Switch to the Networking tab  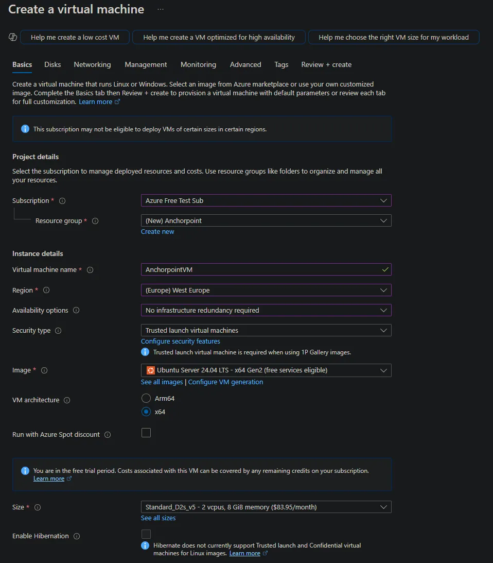92,64
